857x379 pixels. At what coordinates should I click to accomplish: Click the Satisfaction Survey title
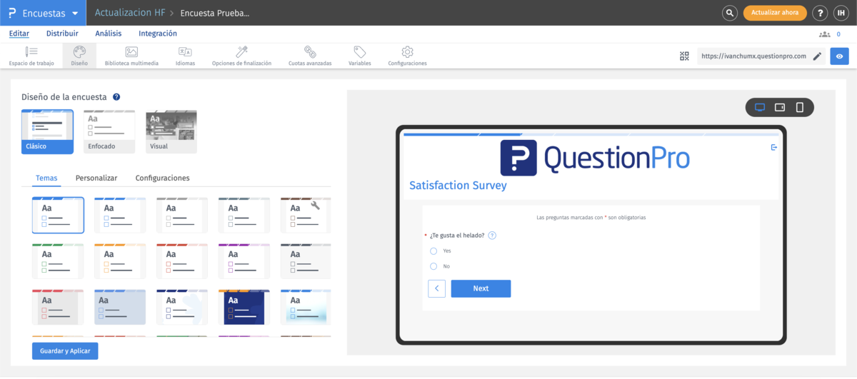(x=458, y=186)
